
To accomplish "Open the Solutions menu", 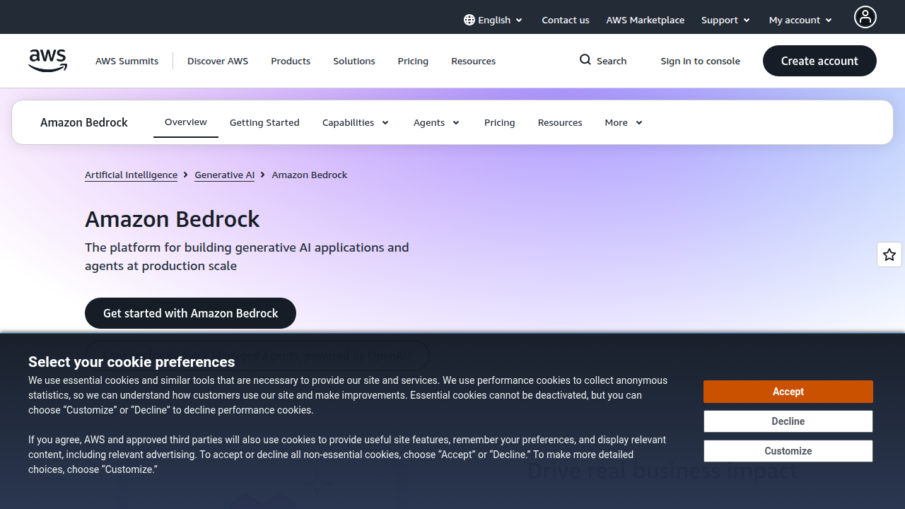I will tap(354, 61).
